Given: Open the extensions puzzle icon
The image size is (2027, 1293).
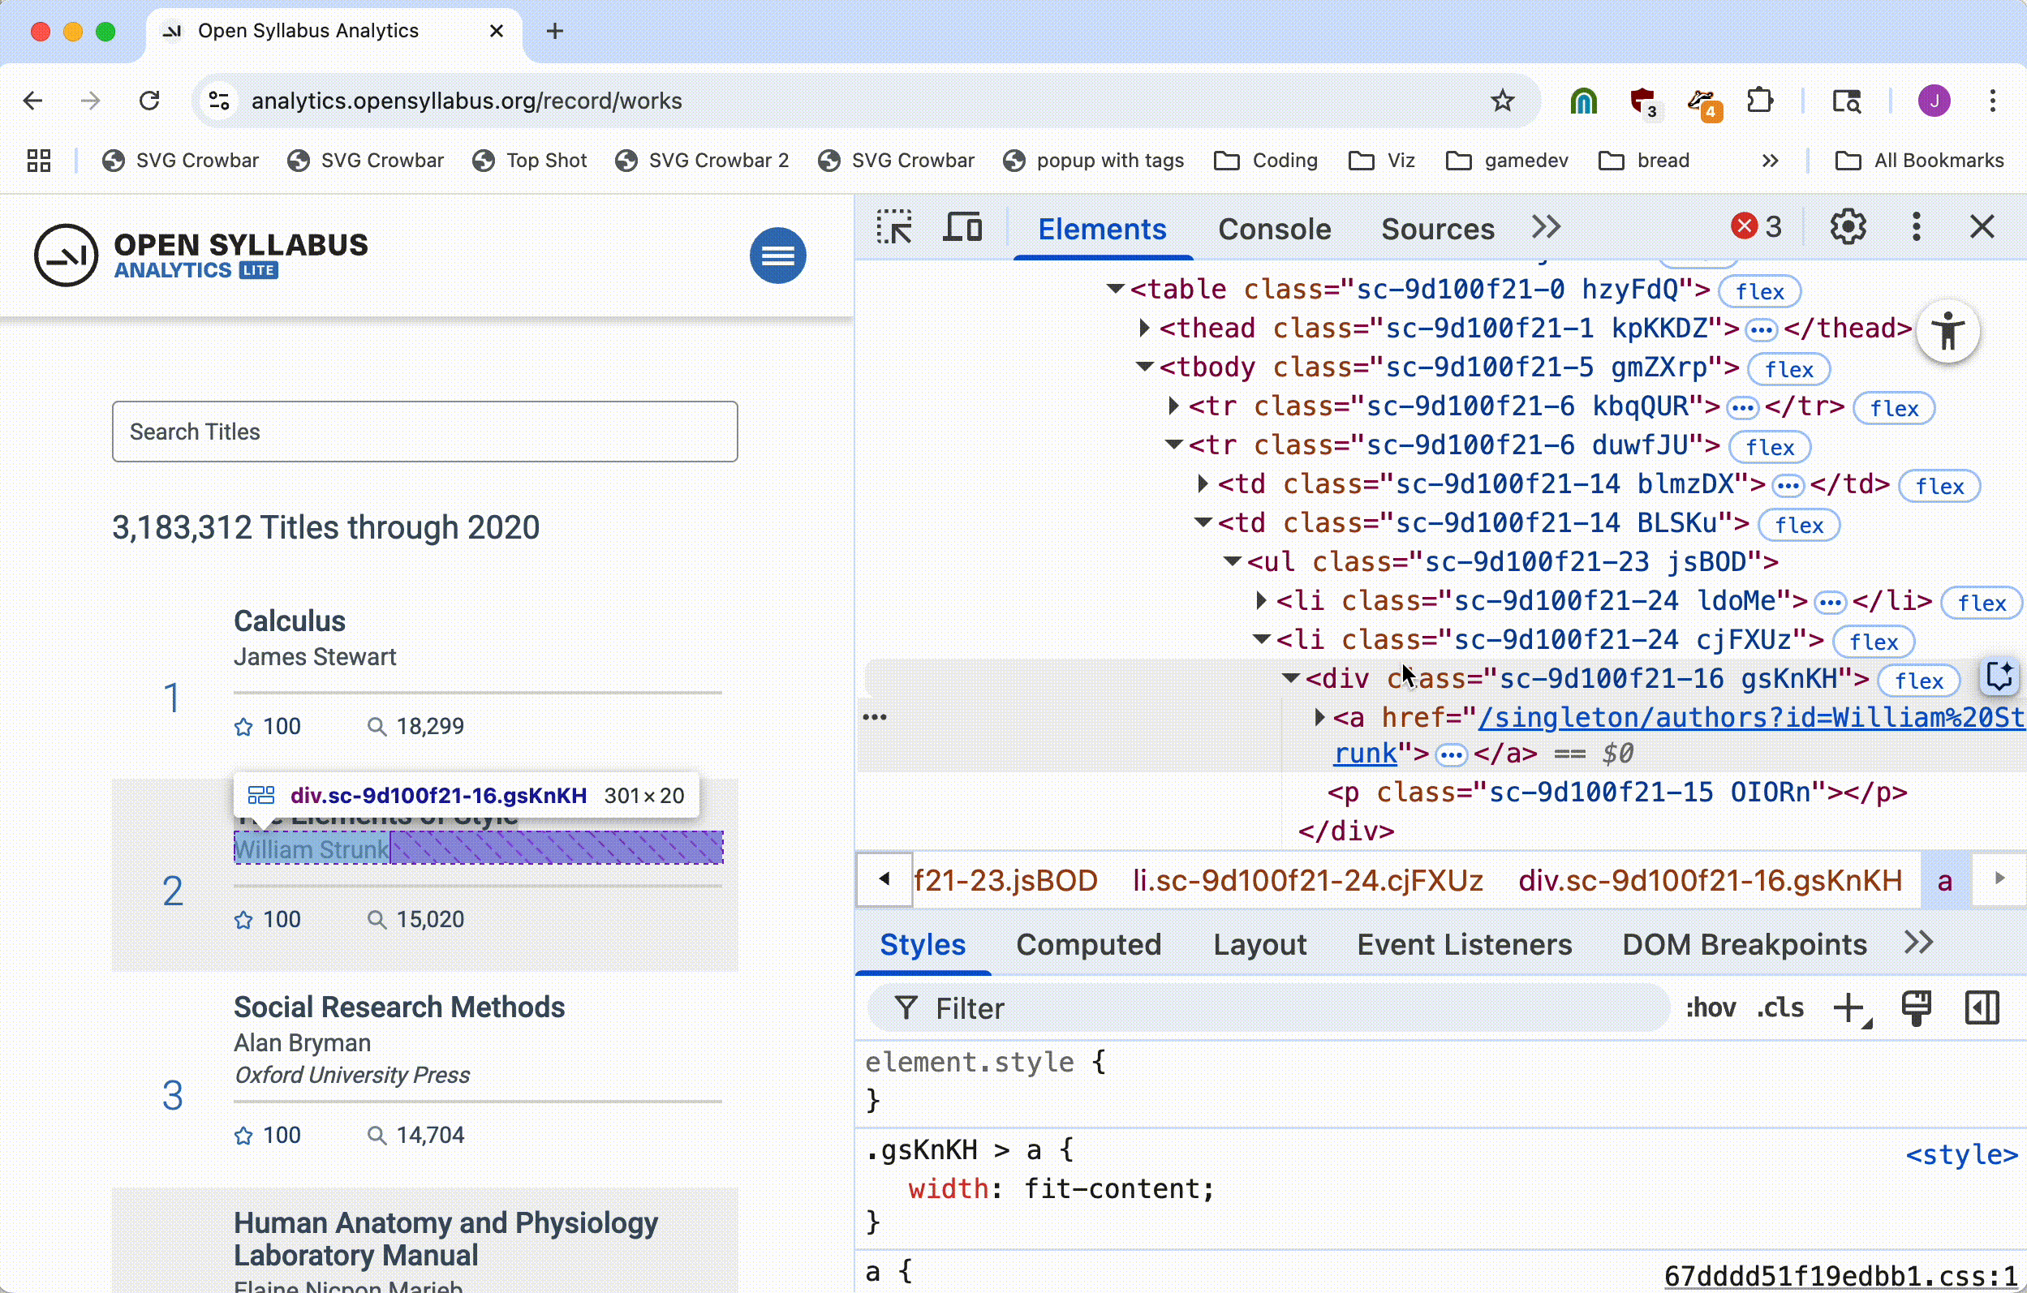Looking at the screenshot, I should tap(1759, 101).
